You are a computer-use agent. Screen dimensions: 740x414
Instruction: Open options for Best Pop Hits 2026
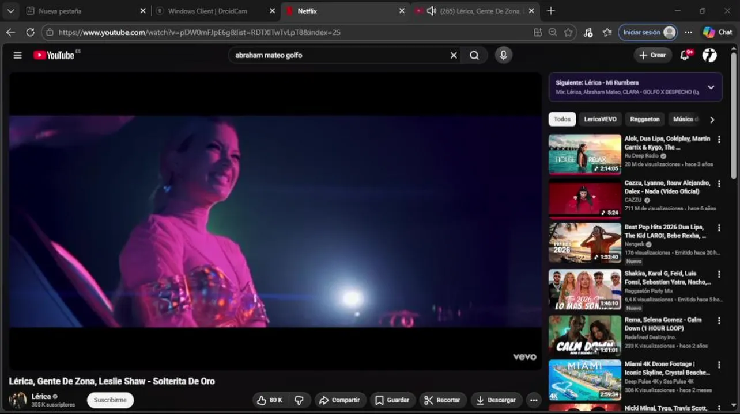[x=719, y=228]
